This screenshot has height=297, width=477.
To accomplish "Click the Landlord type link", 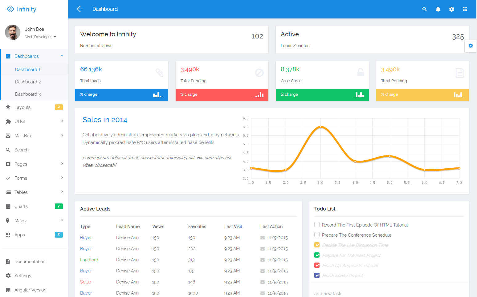I will (89, 260).
